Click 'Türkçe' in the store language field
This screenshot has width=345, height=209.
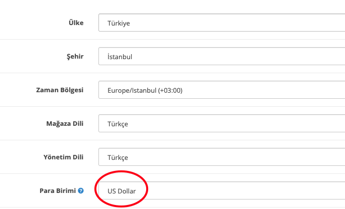pos(118,124)
